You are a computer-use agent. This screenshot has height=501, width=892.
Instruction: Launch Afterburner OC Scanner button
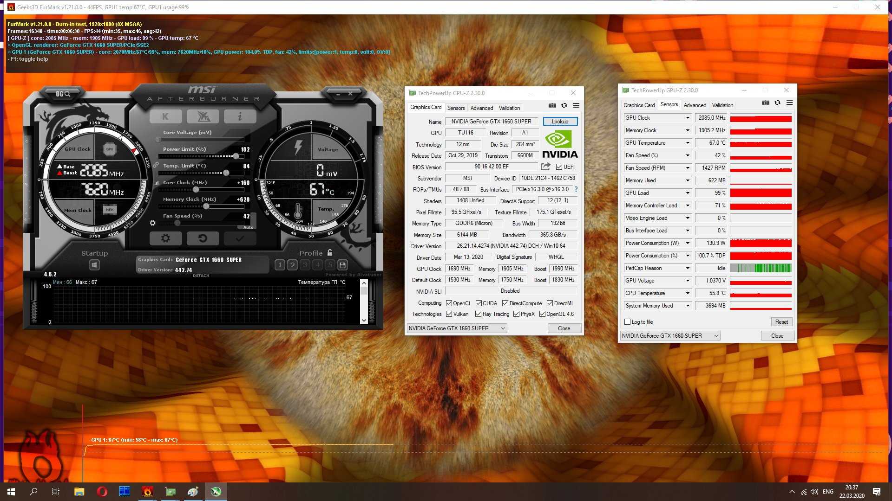coord(63,94)
